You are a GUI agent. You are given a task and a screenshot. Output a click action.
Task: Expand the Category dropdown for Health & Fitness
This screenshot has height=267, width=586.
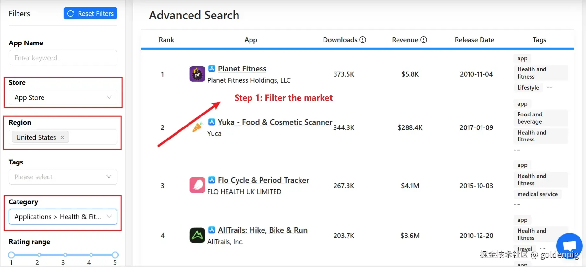[63, 217]
